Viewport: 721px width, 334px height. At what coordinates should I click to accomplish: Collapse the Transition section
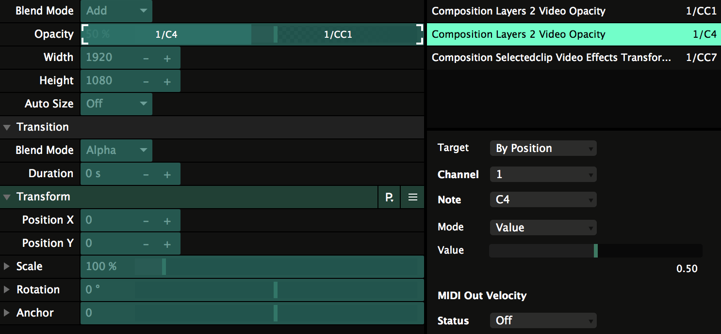coord(7,127)
